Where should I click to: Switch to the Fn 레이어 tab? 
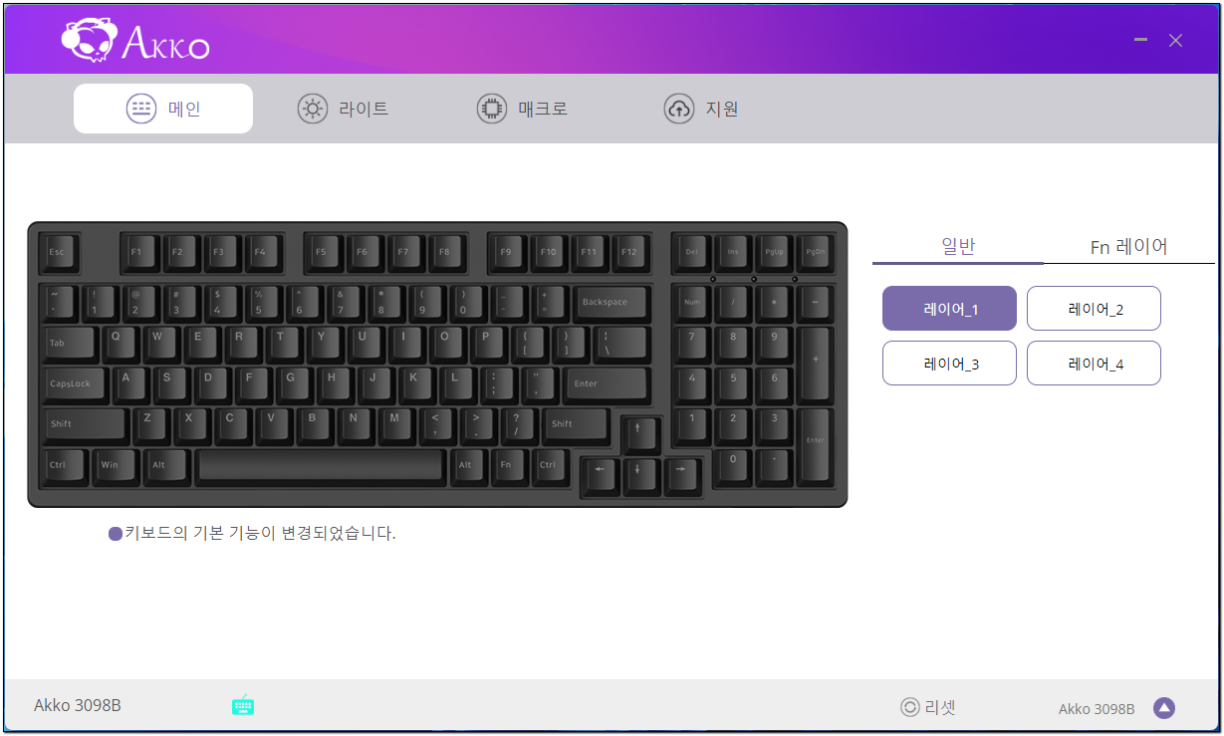coord(1128,246)
